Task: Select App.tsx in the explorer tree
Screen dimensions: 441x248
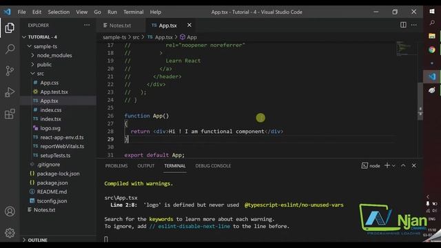Action: coord(49,101)
